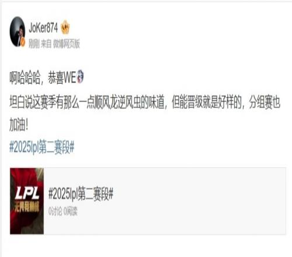The height and width of the screenshot is (257, 292).
Task: Open the LPL topic card thumbnail
Action: [x=27, y=201]
